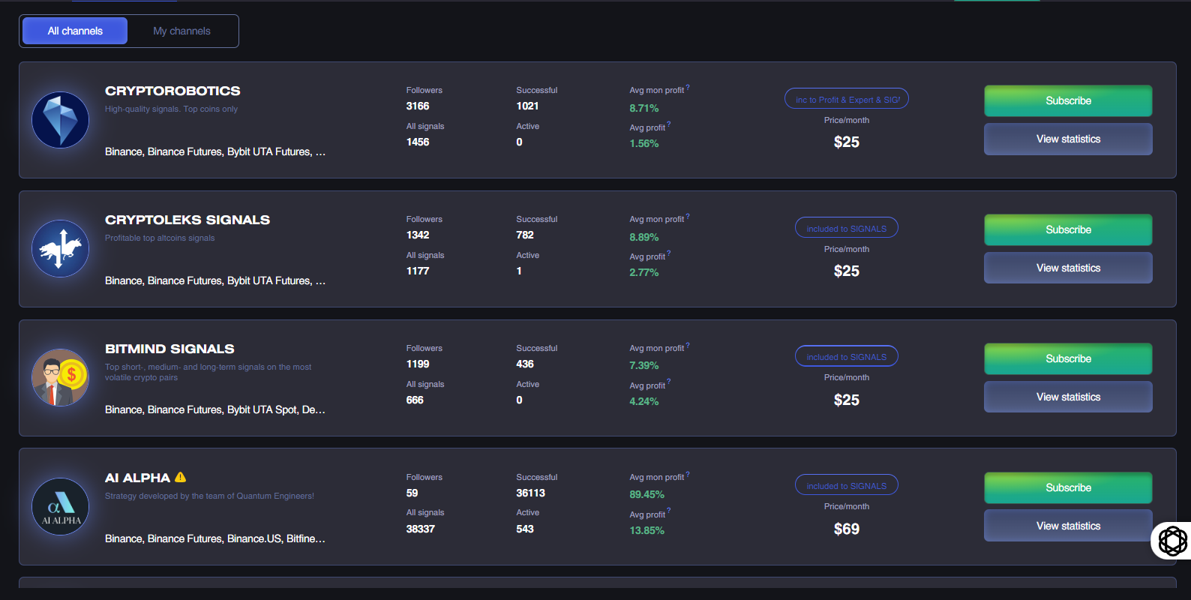Click the AI Alpha channel logo

[x=60, y=506]
